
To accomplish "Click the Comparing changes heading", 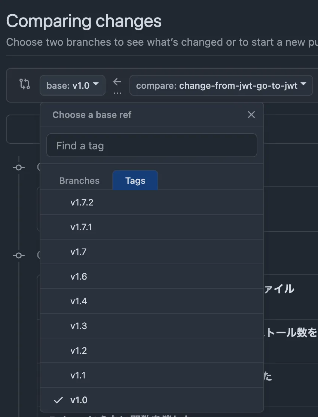I will tap(83, 21).
